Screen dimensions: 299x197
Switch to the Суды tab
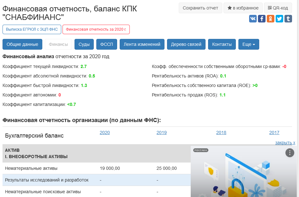coord(84,44)
